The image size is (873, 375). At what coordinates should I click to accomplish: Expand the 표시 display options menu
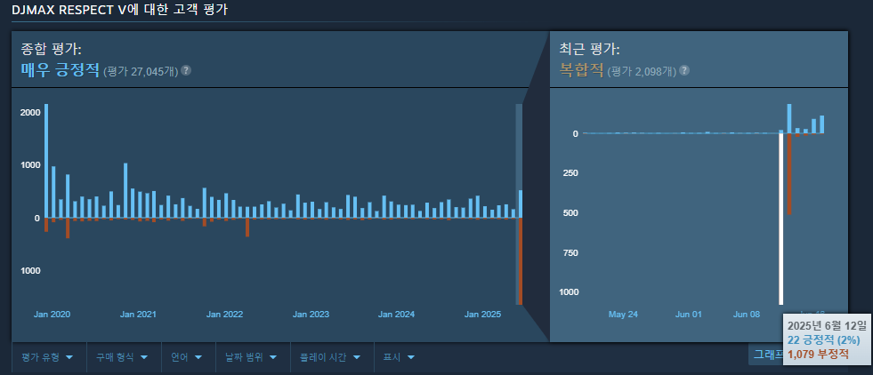(x=399, y=357)
